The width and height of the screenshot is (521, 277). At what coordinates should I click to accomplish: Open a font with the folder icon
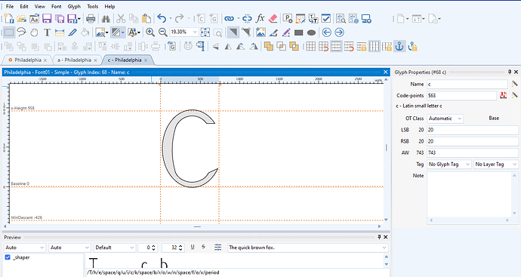click(x=22, y=19)
